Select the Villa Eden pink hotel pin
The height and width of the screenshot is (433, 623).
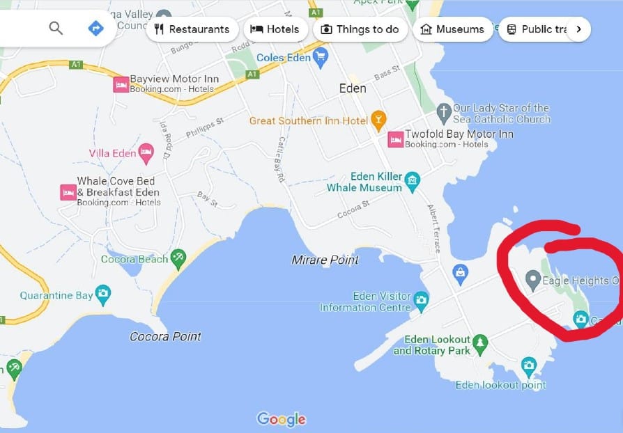[146, 154]
